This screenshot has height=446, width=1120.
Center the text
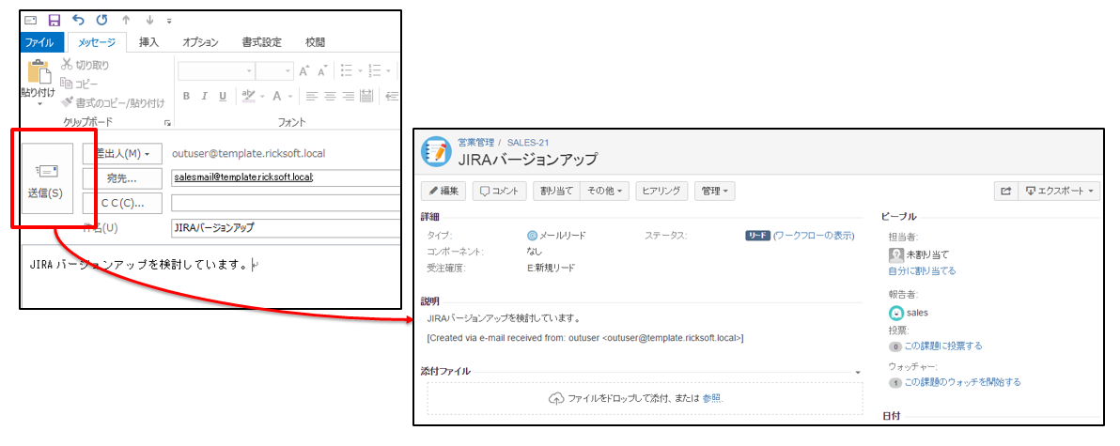tap(330, 97)
